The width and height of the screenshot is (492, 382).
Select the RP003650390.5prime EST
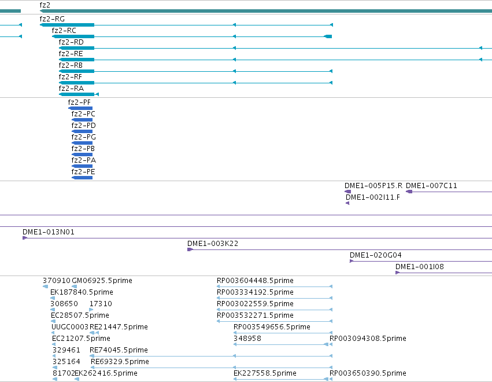[331, 379]
